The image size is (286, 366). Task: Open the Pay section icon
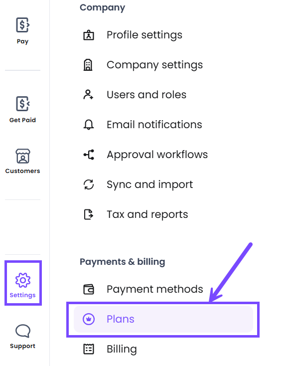coord(22,25)
